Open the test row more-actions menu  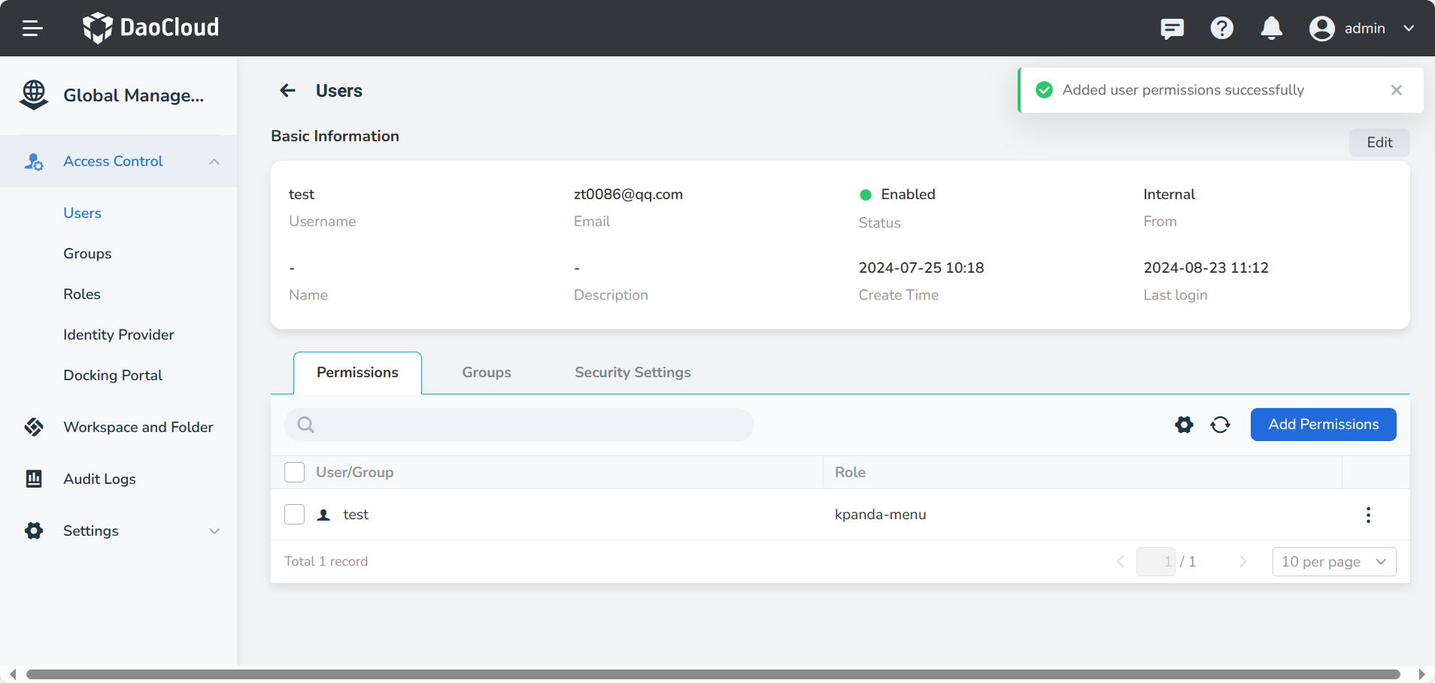(1368, 515)
